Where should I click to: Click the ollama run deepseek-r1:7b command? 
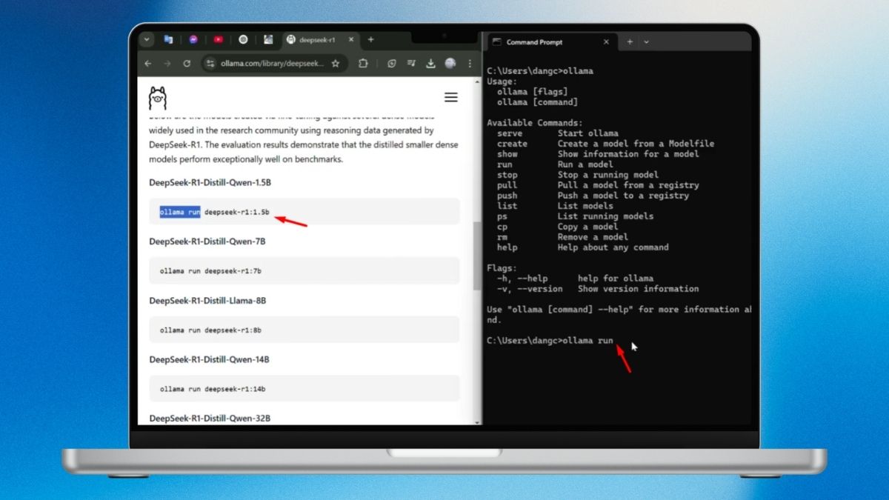[x=210, y=271]
